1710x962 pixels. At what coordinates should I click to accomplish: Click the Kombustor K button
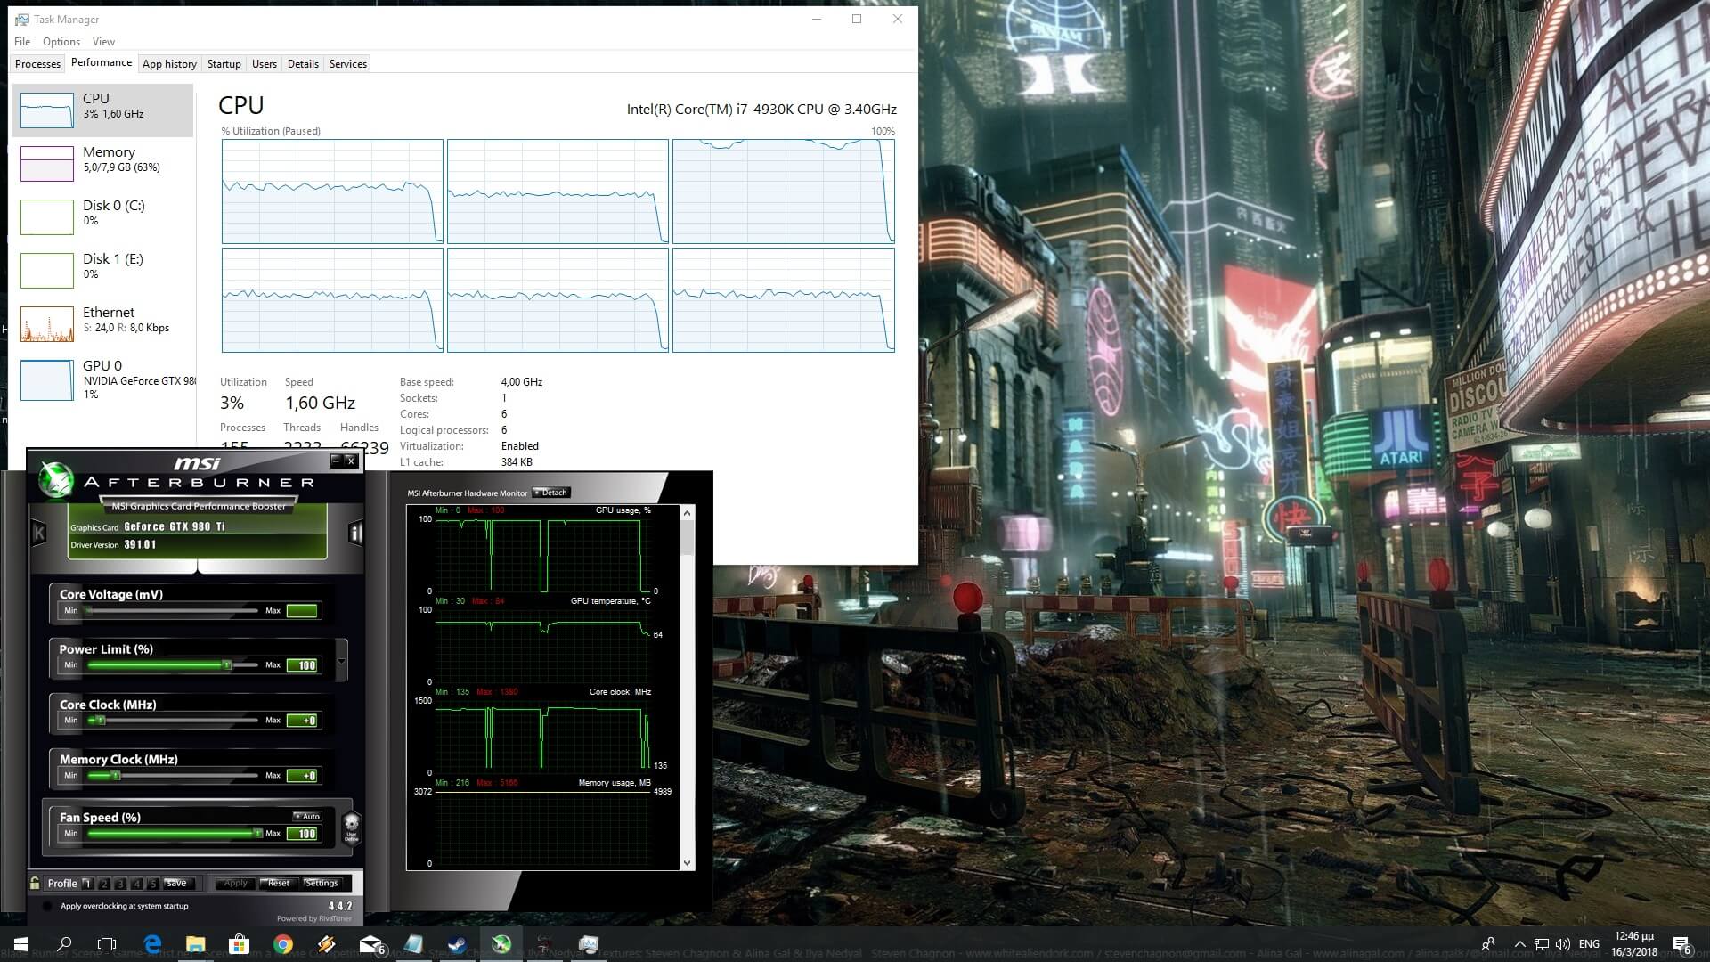point(38,533)
